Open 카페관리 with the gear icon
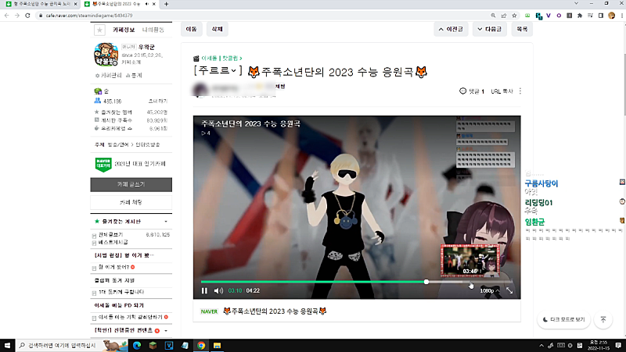Viewport: 626px width, 352px height. pos(108,75)
